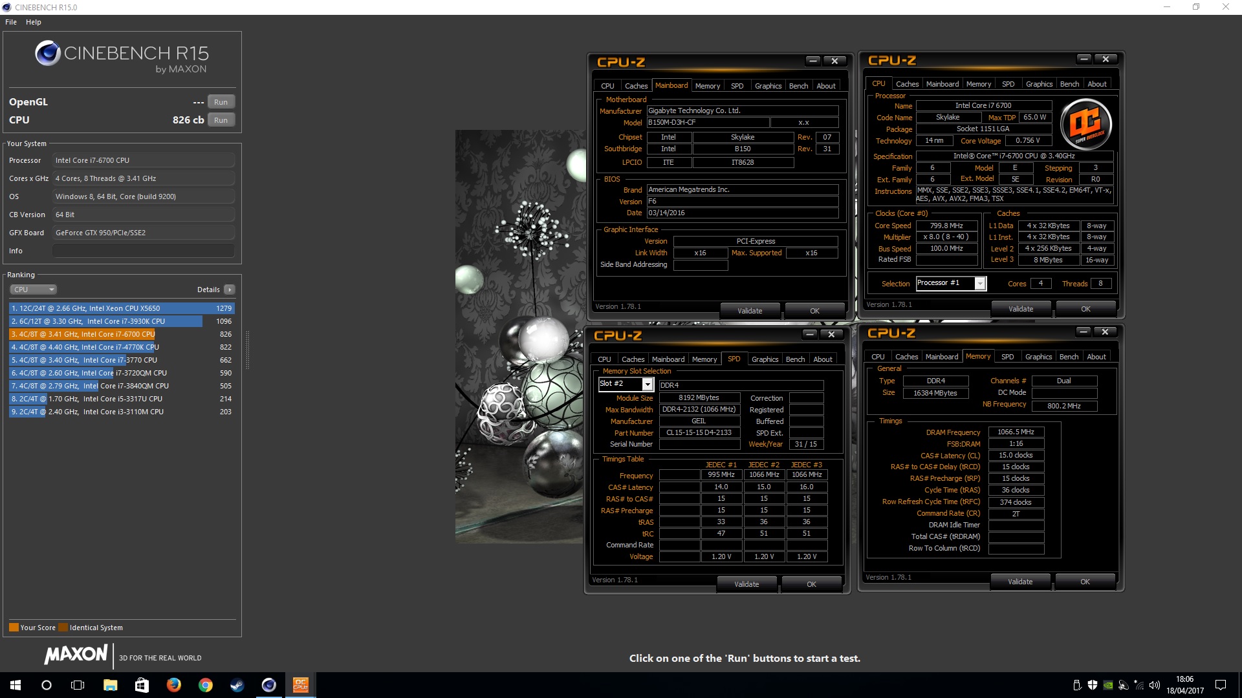Select the i7-3770 ranking entry
The height and width of the screenshot is (698, 1242).
coord(122,360)
